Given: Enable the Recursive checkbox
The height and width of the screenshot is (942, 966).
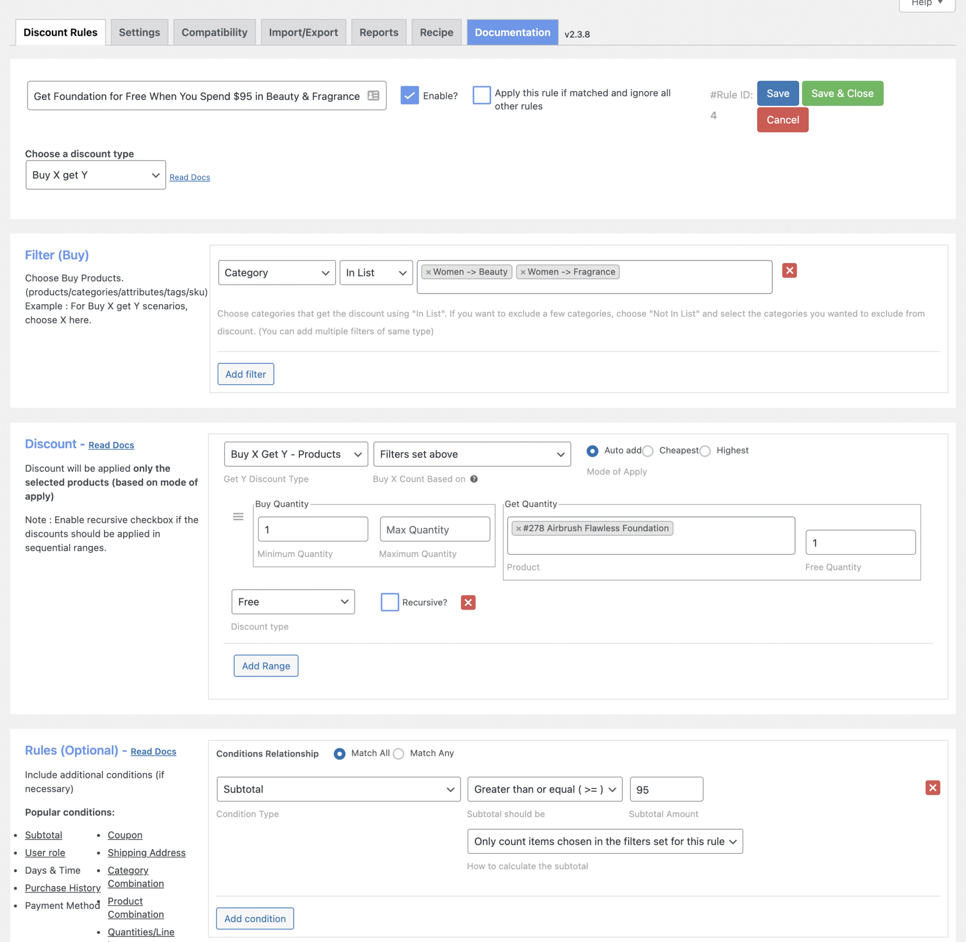Looking at the screenshot, I should pos(390,602).
